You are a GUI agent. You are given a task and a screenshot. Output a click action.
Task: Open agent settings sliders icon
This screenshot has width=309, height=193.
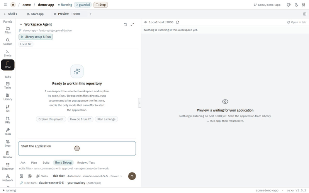(126, 24)
